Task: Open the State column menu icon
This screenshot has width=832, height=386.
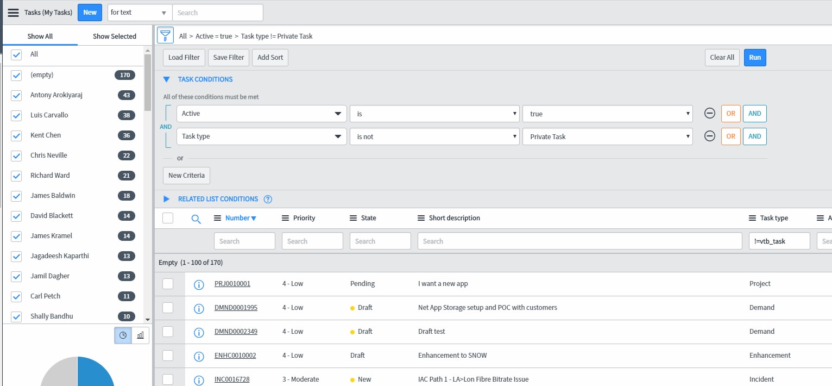Action: point(353,218)
